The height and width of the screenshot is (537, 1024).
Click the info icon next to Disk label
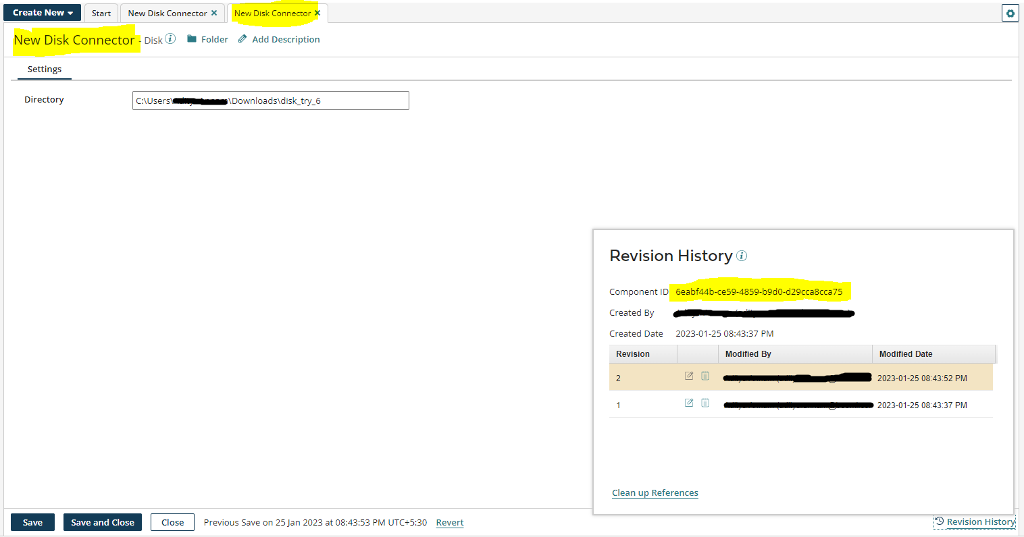coord(170,38)
